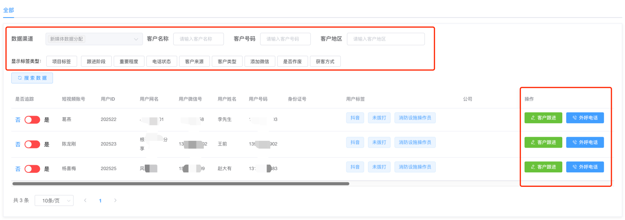
Task: Select page number 1
Action: pyautogui.click(x=100, y=201)
